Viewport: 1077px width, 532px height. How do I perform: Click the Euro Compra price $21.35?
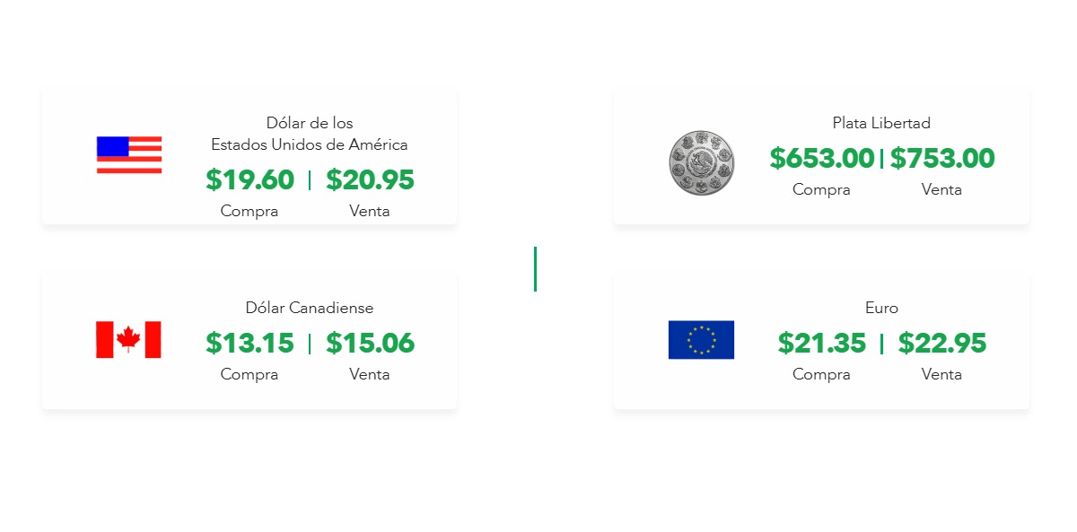pyautogui.click(x=822, y=344)
